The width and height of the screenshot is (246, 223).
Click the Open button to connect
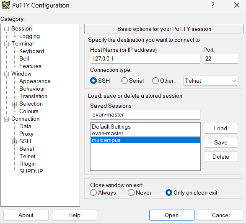point(172,215)
